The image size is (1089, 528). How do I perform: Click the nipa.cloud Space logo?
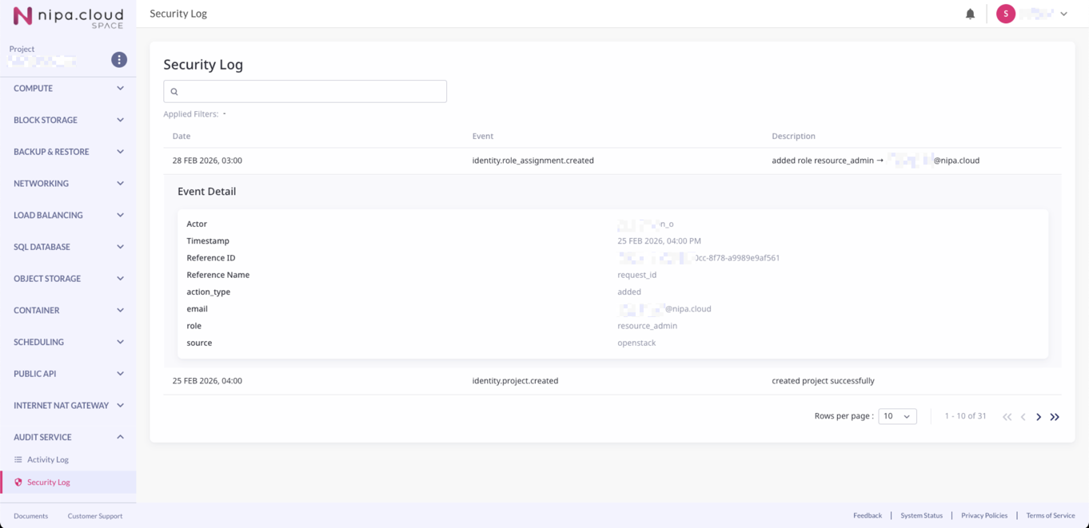(x=68, y=17)
